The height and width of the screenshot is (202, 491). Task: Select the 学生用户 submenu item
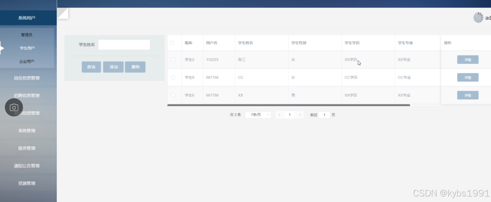[27, 48]
